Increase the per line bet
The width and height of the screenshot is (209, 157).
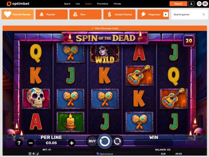(72, 143)
